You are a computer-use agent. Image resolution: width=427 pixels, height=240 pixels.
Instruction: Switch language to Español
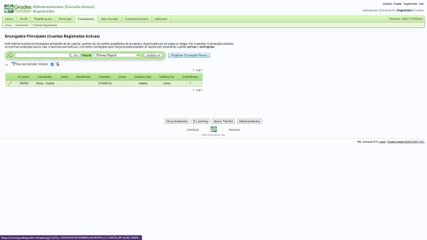[x=388, y=4]
